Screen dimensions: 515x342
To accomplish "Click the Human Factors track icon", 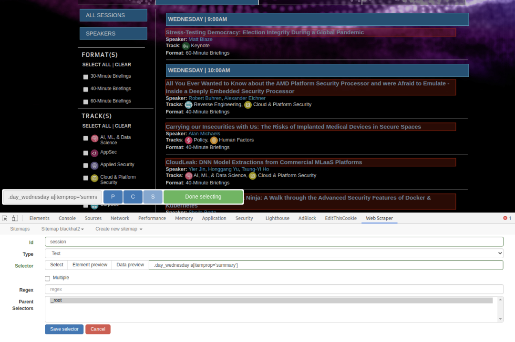I will (x=214, y=141).
